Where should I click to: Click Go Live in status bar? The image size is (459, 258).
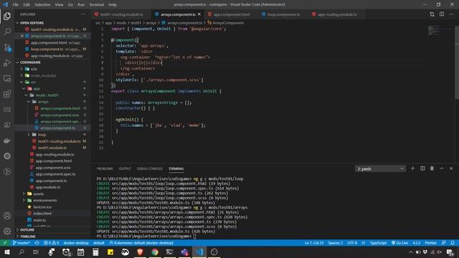(x=400, y=243)
